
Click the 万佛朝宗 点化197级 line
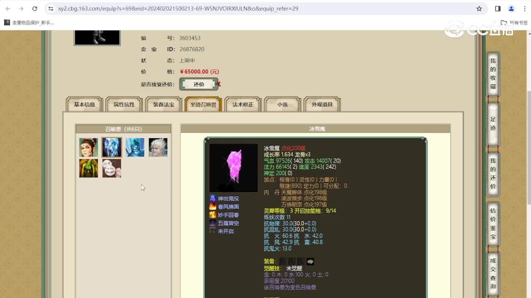point(304,204)
